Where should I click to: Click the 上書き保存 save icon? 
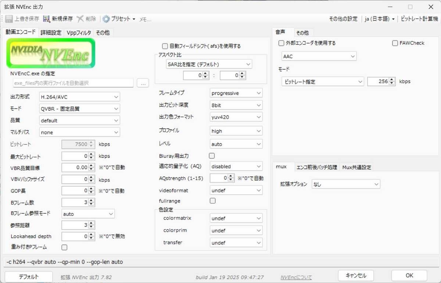(9, 19)
